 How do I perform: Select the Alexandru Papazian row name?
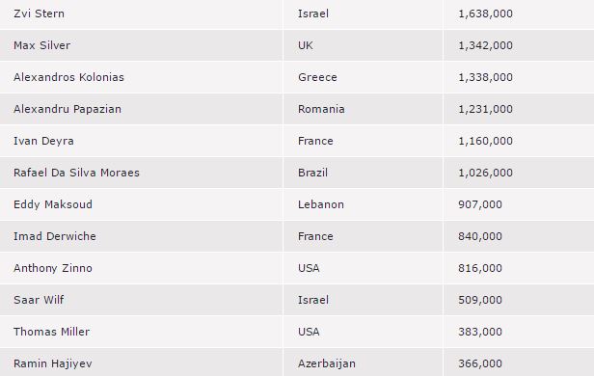pos(67,109)
